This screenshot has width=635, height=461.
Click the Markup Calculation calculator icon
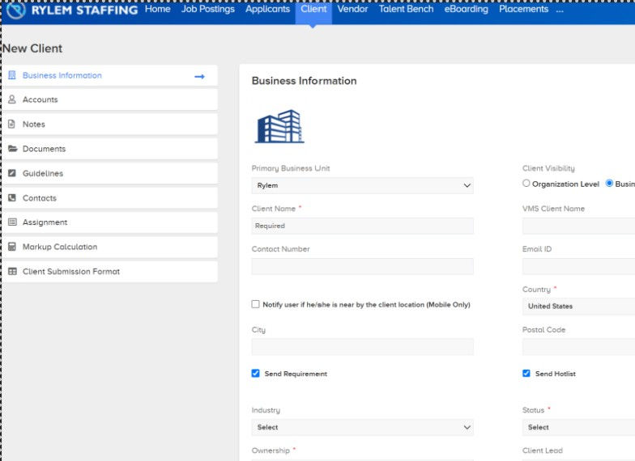point(12,247)
